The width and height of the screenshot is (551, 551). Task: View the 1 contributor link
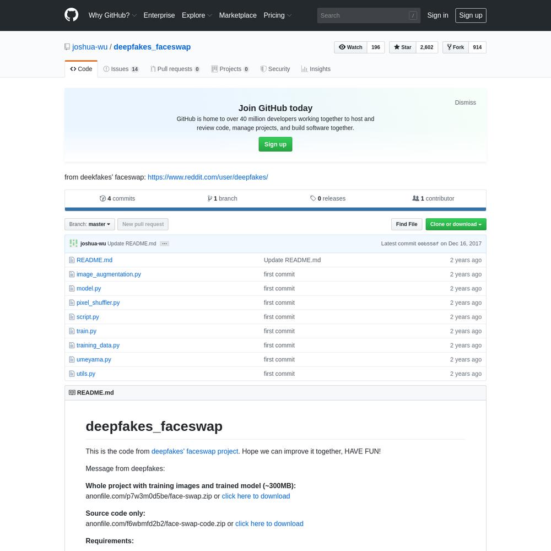click(x=433, y=198)
